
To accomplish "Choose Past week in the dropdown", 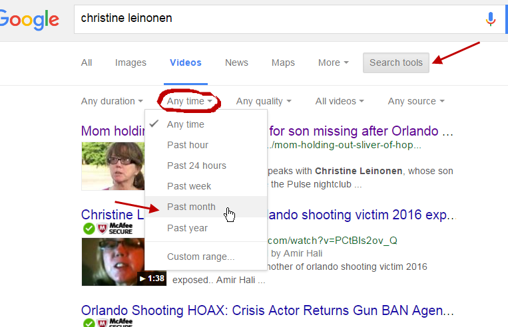I will pos(189,186).
